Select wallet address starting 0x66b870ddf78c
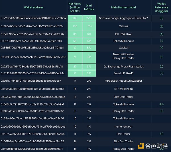 pos(32,48)
